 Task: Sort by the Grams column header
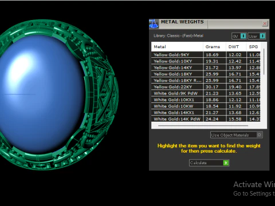pyautogui.click(x=214, y=47)
